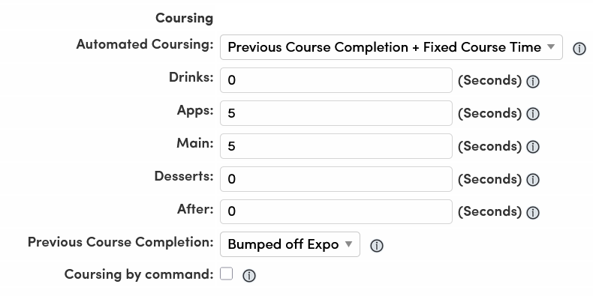
Task: Open the Previous Course Completion dropdown
Action: (290, 244)
